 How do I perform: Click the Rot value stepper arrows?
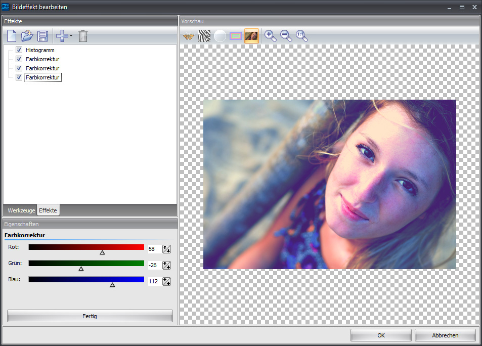(x=166, y=249)
